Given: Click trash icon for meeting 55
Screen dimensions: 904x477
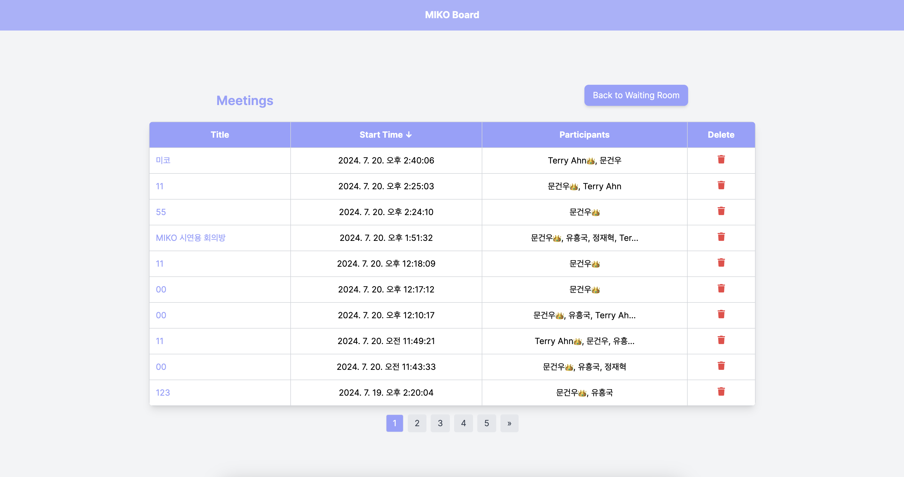Looking at the screenshot, I should (x=721, y=211).
